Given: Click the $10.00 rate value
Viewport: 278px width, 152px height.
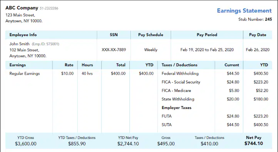Looking at the screenshot, I should tap(67, 73).
